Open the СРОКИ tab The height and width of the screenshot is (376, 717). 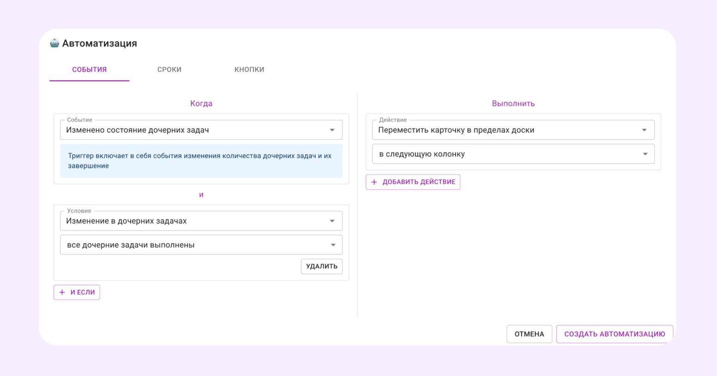[169, 69]
